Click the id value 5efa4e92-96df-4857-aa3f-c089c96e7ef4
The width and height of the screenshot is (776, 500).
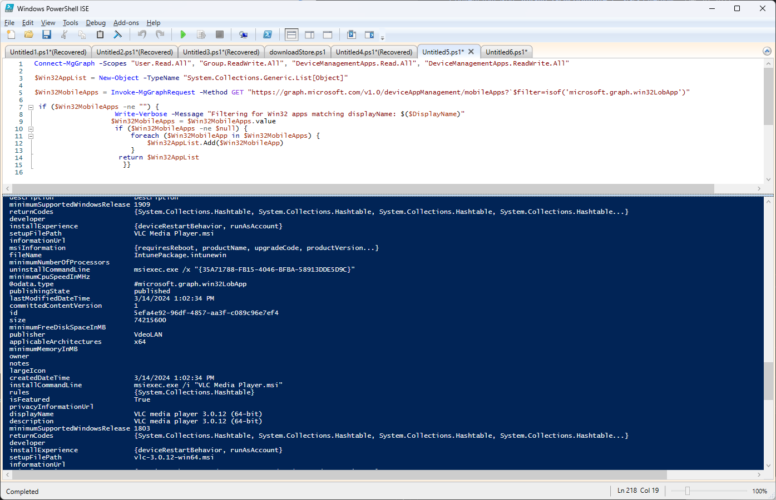[206, 313]
